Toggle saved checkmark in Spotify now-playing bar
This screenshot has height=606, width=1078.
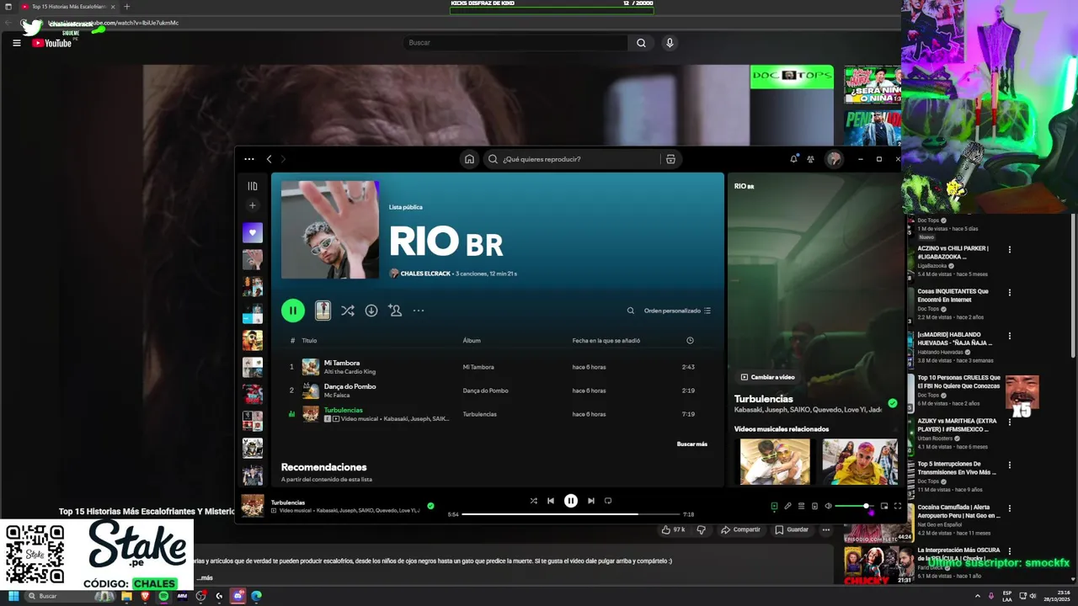(430, 506)
